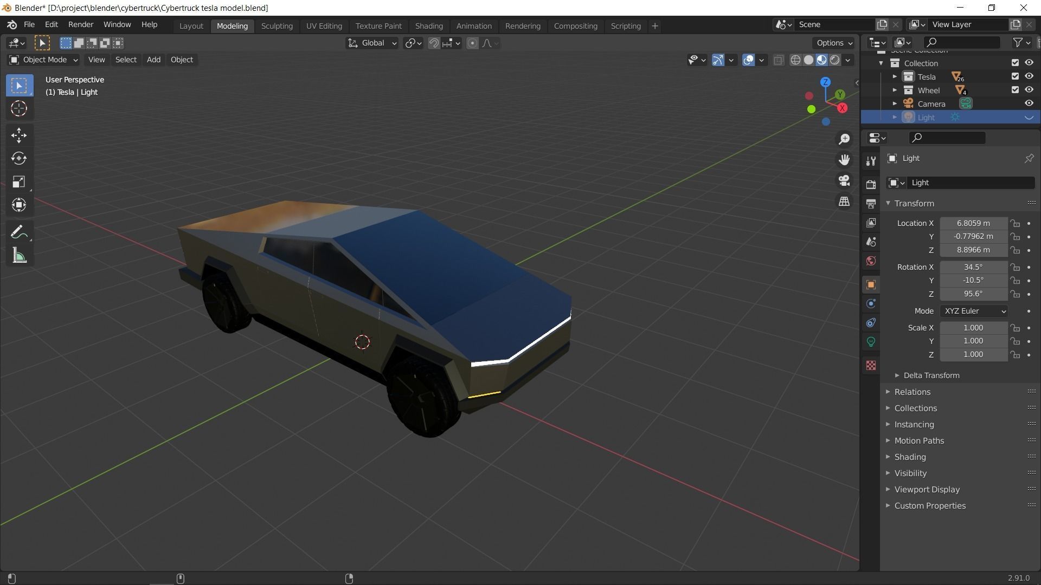The width and height of the screenshot is (1041, 585).
Task: Lock Location X value
Action: pyautogui.click(x=1015, y=223)
